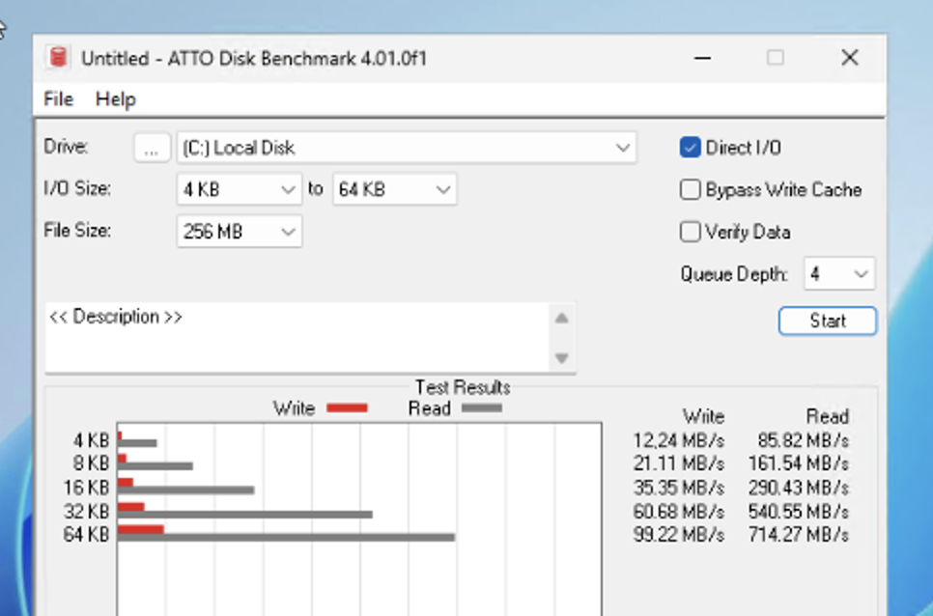Image resolution: width=933 pixels, height=616 pixels.
Task: Click the 714.27 MB/s read result
Action: tap(798, 535)
